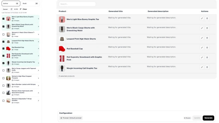
Task: Switch to the Active products tab
Action: 11,4
